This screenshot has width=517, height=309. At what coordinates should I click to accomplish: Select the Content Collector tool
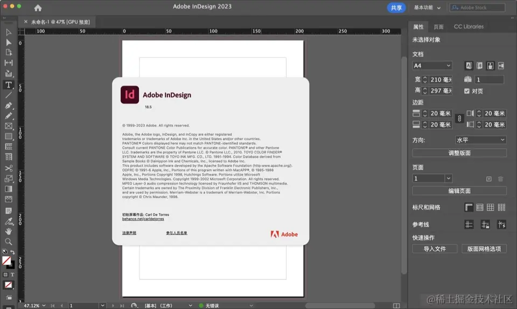9,73
